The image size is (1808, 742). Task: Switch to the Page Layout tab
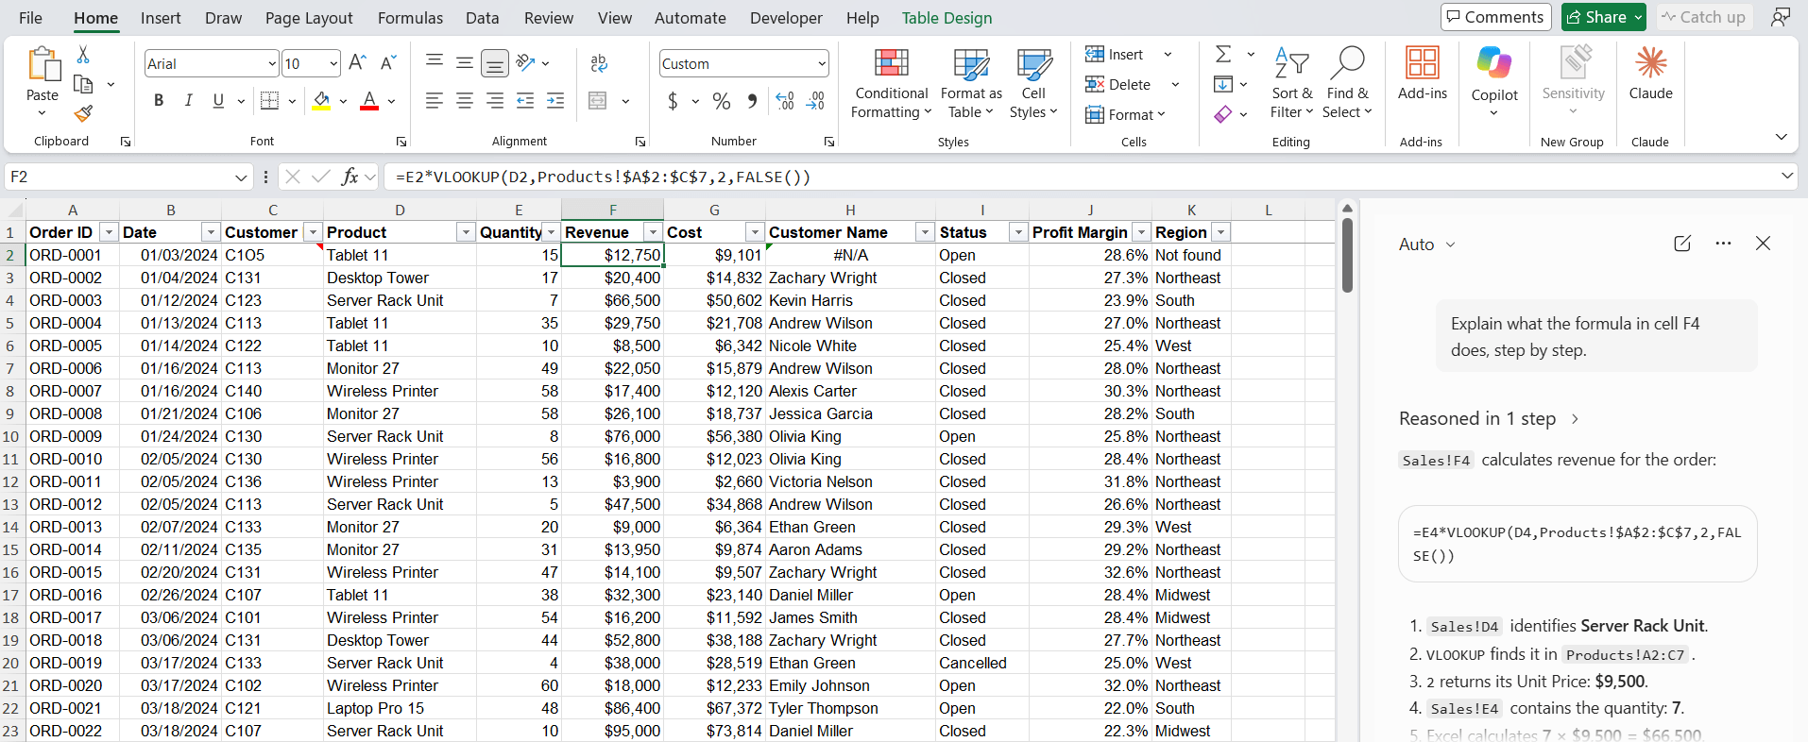309,18
